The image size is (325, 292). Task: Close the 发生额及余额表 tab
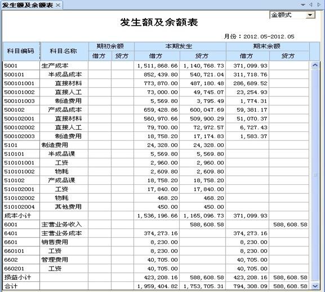coord(58,5)
